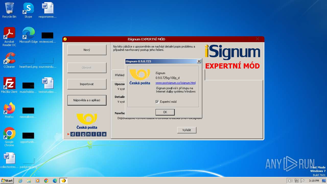Click the iSignum EXPERTNÍ MÓD title bar
Viewport: 327px width, 184px height.
coord(163,39)
